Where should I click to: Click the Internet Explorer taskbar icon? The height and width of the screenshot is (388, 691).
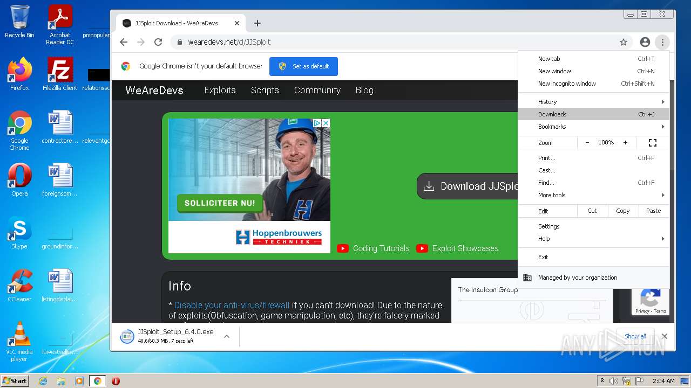point(43,381)
